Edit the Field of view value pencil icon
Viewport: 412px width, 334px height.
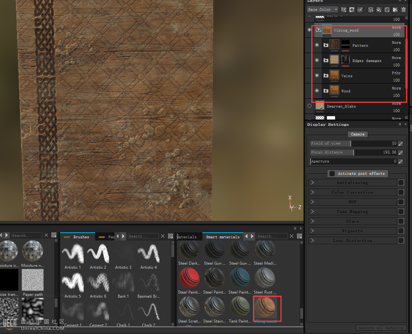coord(400,144)
